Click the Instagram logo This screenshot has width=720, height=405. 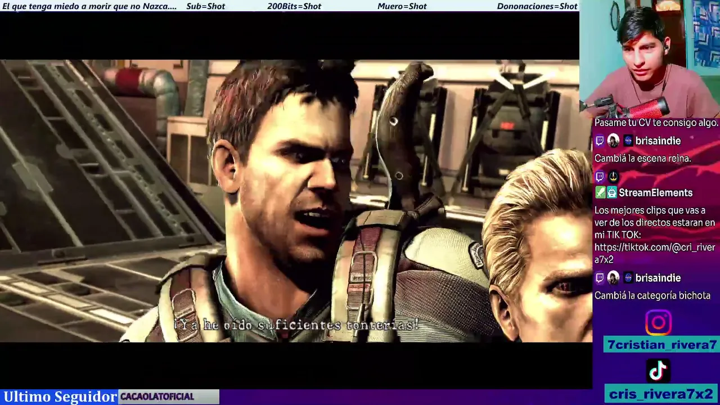pyautogui.click(x=658, y=323)
